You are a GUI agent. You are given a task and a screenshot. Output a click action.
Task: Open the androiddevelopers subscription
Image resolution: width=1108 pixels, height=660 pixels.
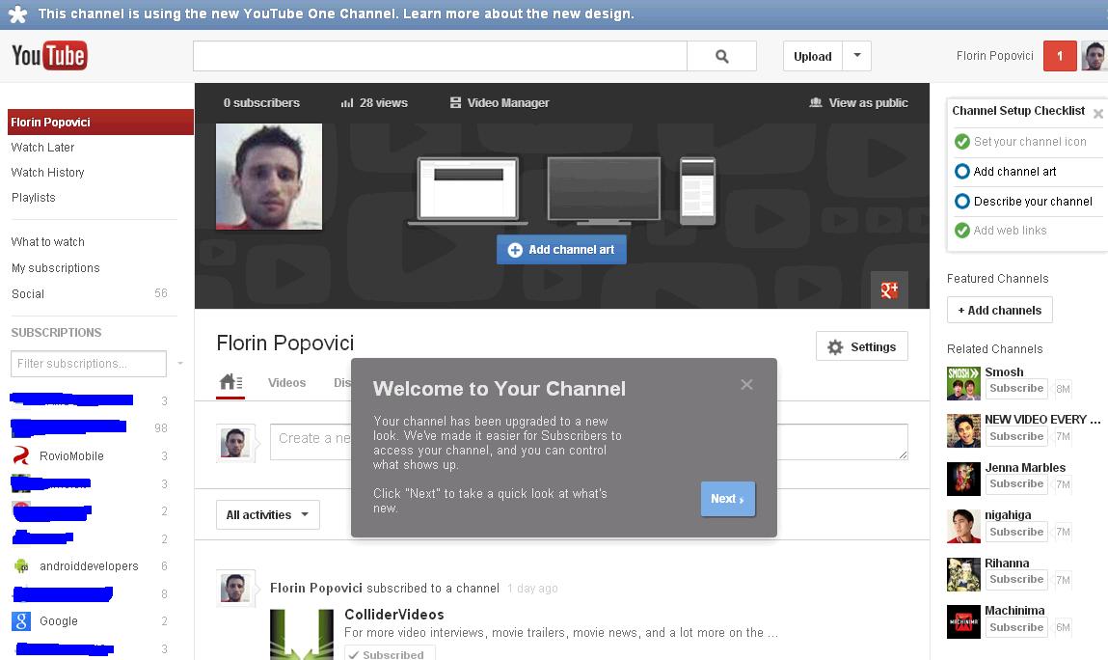(89, 565)
